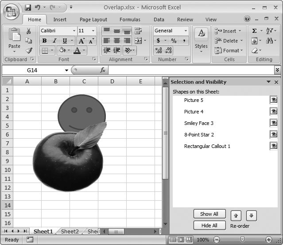The height and width of the screenshot is (245, 283).
Task: Apply percent style number format
Action: [x=174, y=41]
